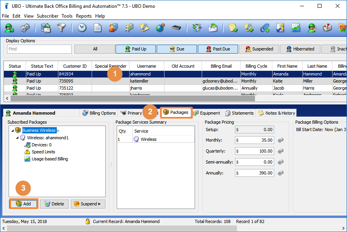Click the Add package button

point(23,204)
